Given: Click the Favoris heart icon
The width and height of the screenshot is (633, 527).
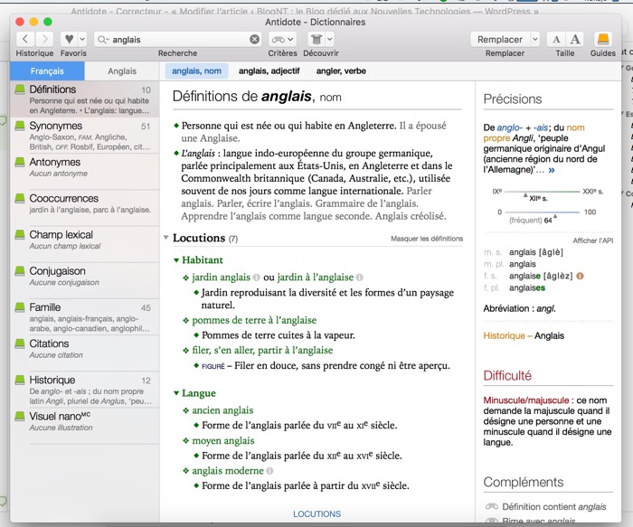Looking at the screenshot, I should pyautogui.click(x=69, y=39).
